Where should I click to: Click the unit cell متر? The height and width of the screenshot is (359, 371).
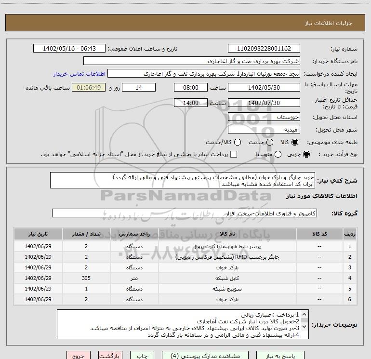click(134, 279)
